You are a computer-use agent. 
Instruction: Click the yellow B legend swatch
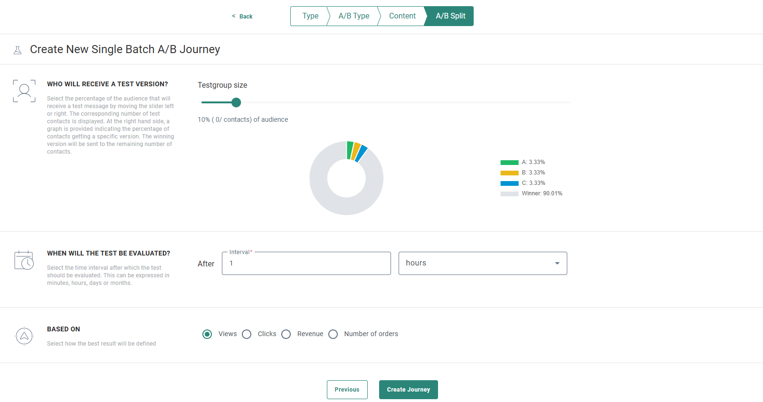tap(509, 173)
